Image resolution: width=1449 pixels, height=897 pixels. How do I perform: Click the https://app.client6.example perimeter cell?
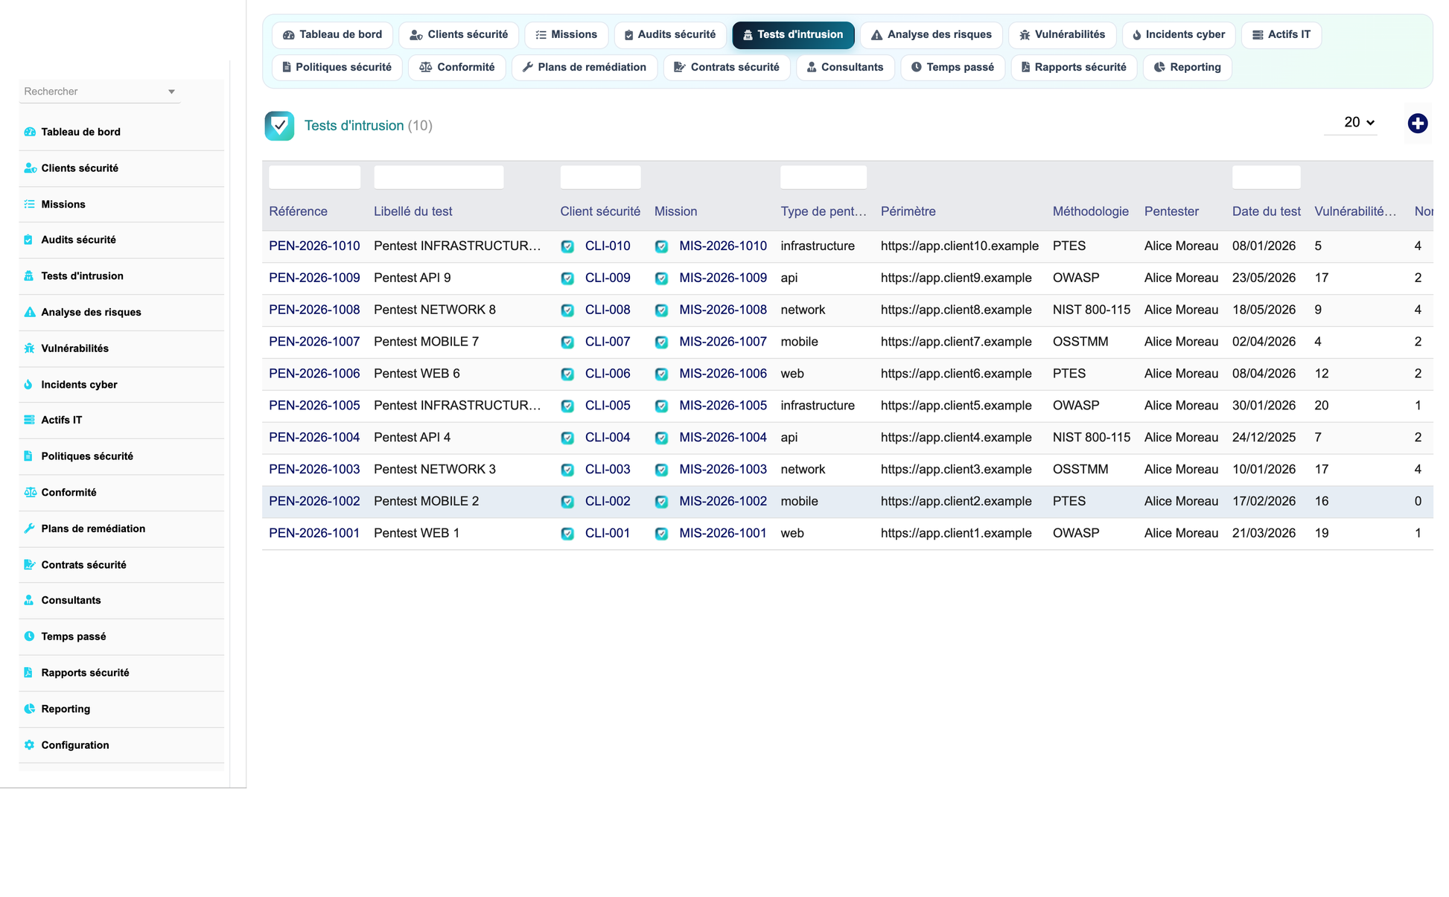(956, 374)
